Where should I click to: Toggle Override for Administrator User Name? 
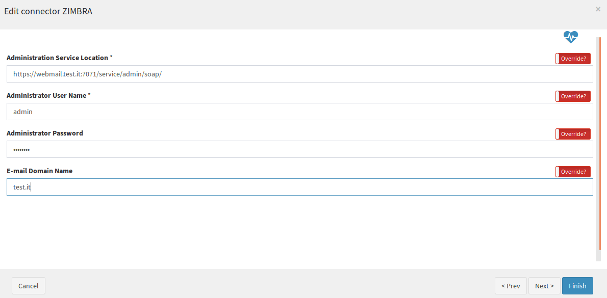573,96
